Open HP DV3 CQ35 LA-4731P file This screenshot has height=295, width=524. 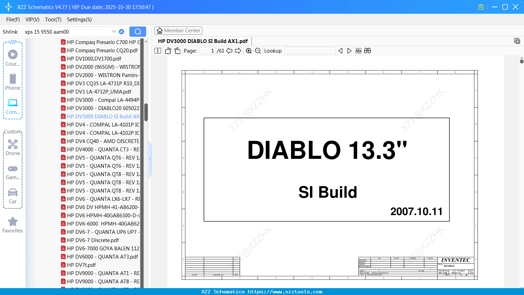tap(100, 83)
